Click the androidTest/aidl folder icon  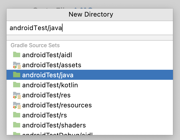17,55
